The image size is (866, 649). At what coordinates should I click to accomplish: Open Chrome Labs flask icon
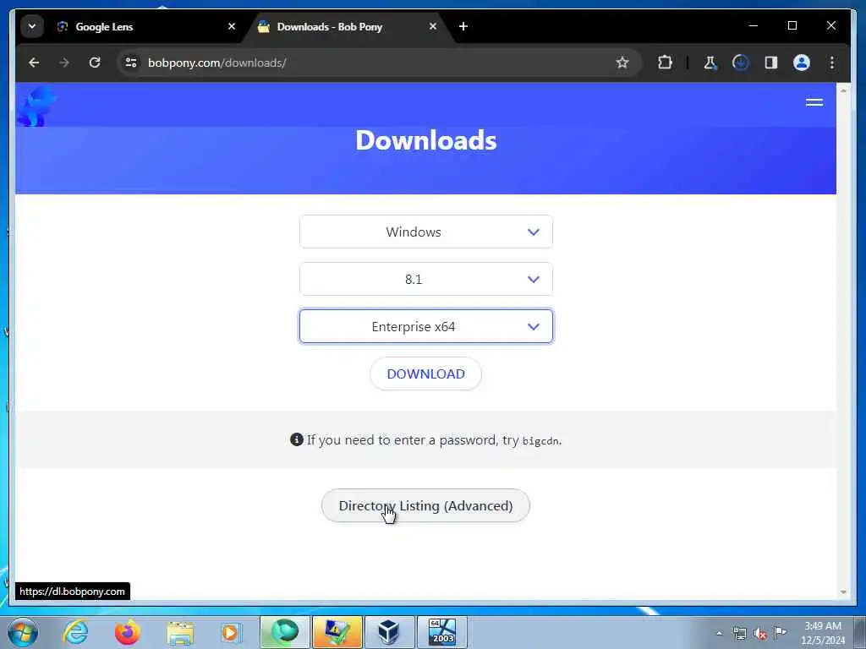click(x=710, y=63)
